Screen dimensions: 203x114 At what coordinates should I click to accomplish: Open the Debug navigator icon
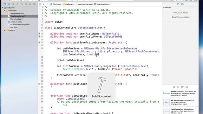coord(26,4)
